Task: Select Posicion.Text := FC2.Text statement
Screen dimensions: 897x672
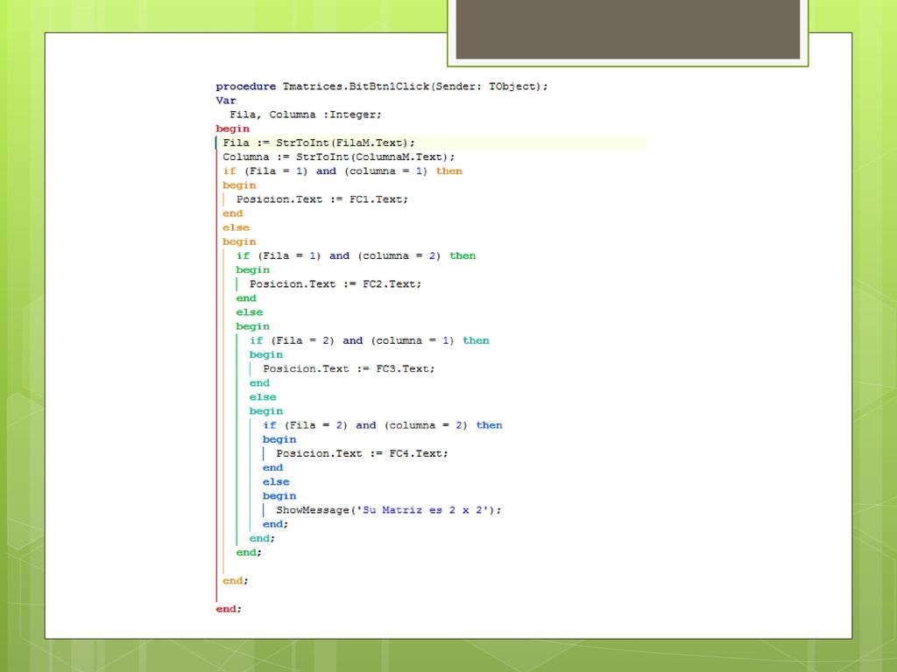Action: point(335,284)
